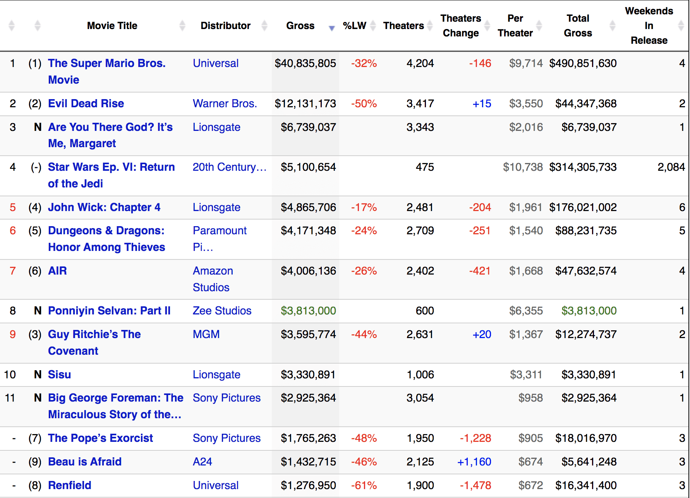Select the 2,084 weekends in release value
690x498 pixels.
click(x=671, y=167)
